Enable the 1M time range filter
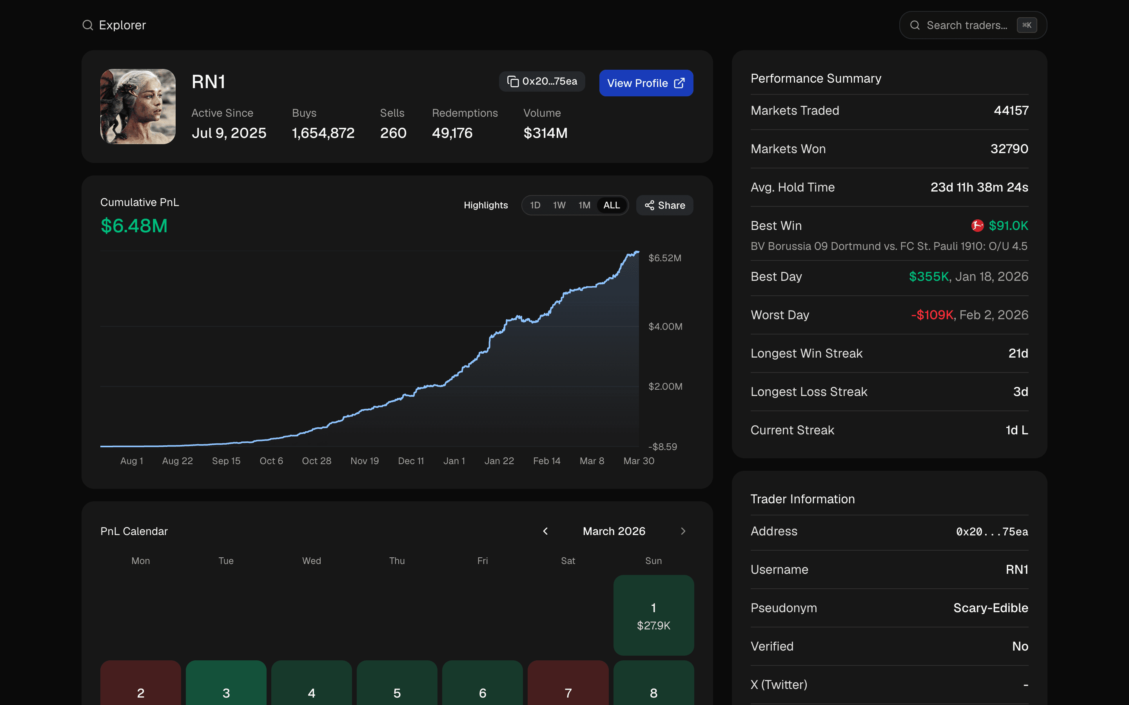 coord(584,205)
